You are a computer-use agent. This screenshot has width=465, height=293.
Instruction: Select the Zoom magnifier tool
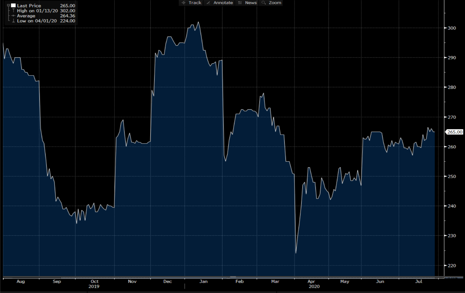pyautogui.click(x=271, y=3)
